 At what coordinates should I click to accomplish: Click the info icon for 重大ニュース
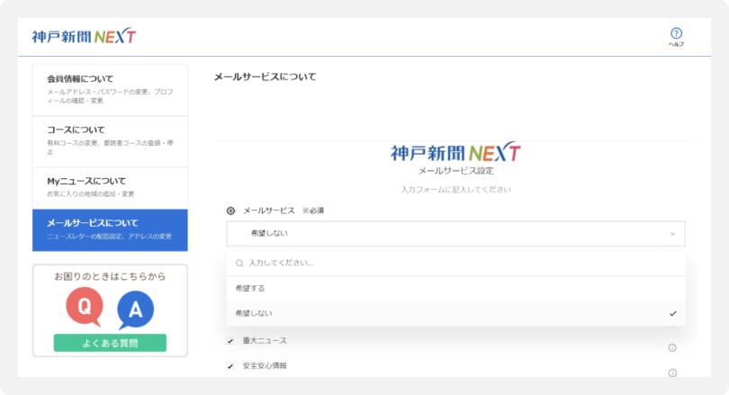coord(672,347)
